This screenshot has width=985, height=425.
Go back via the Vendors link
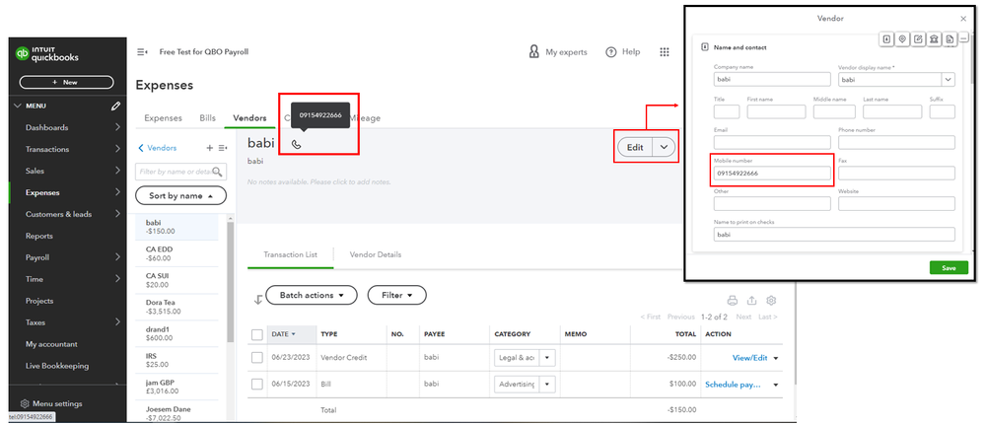[x=158, y=148]
